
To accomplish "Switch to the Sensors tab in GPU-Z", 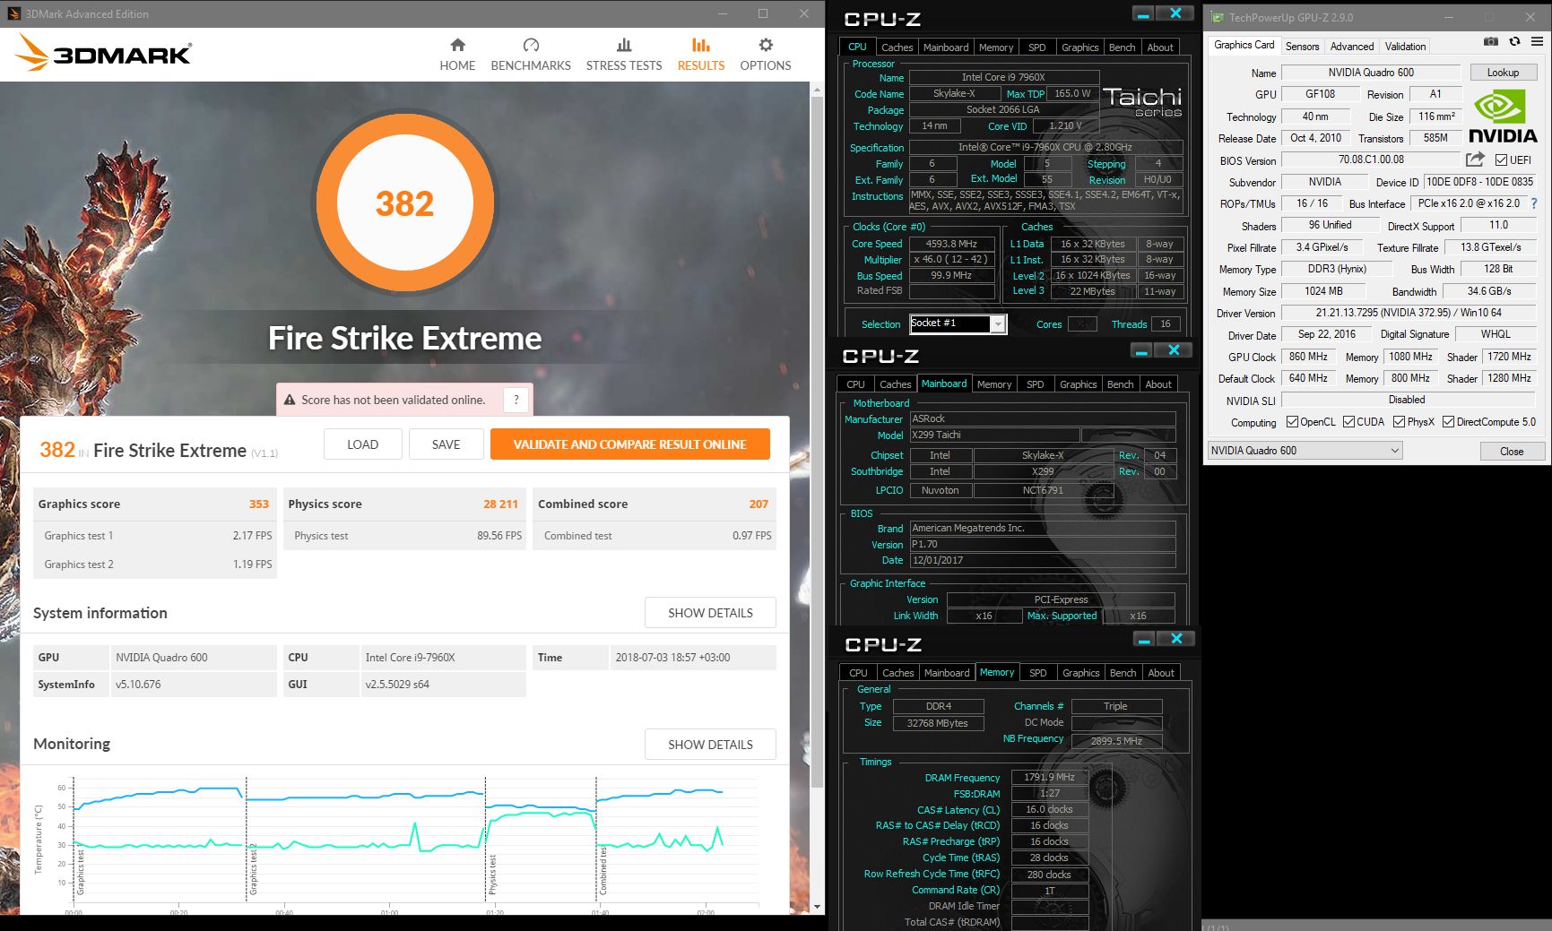I will coord(1302,47).
